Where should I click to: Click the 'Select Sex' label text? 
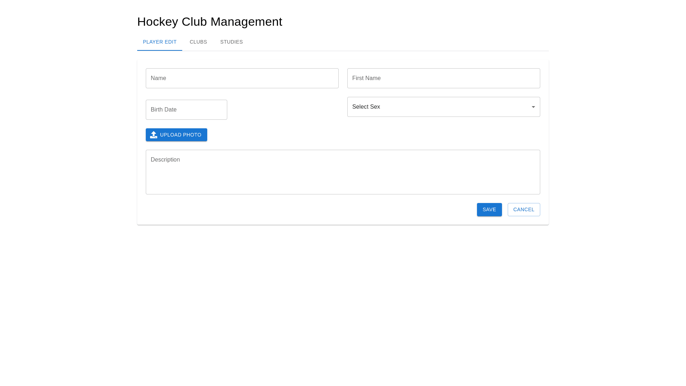(x=366, y=107)
